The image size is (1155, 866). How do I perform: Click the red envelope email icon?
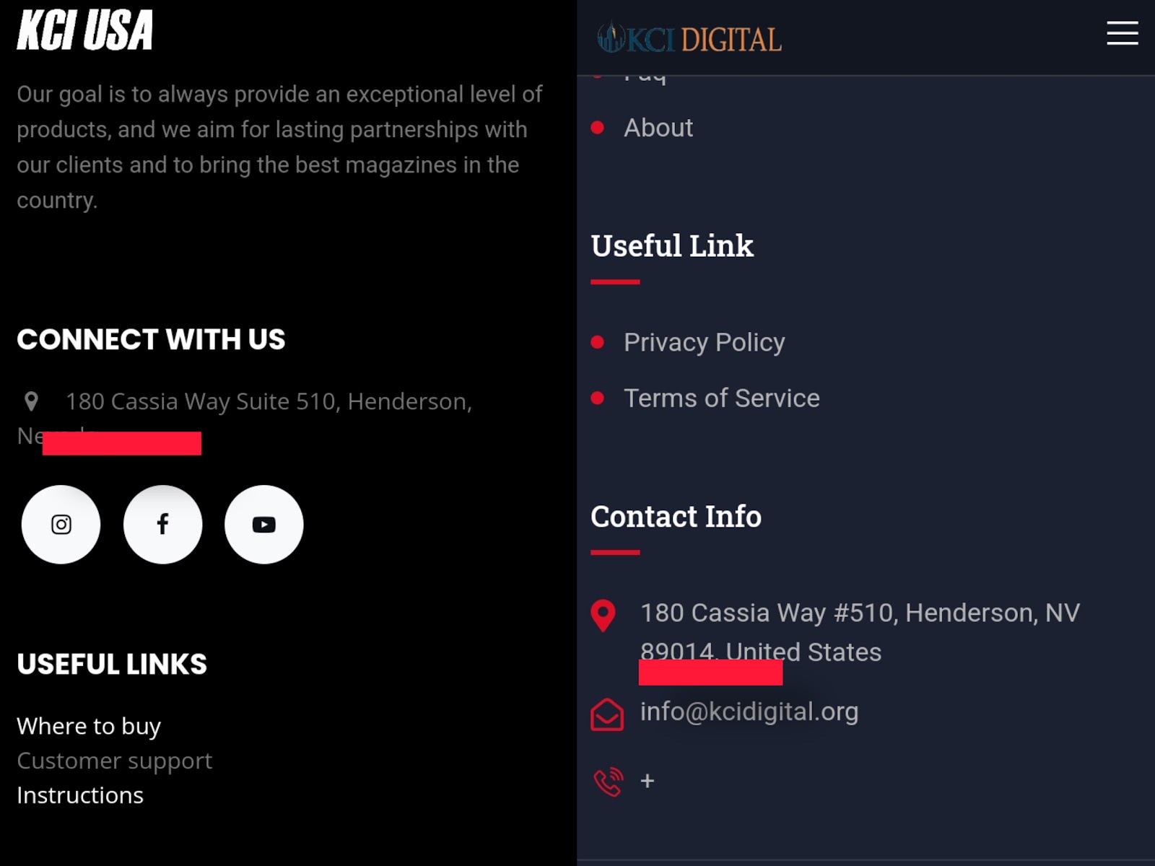607,714
